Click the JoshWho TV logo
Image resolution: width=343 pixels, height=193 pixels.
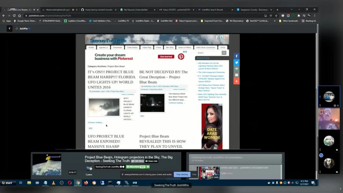23,28
